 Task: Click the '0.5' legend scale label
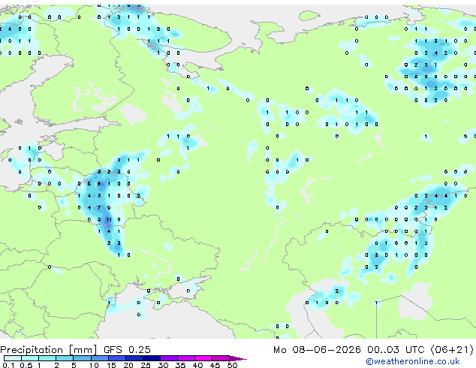tap(26, 365)
